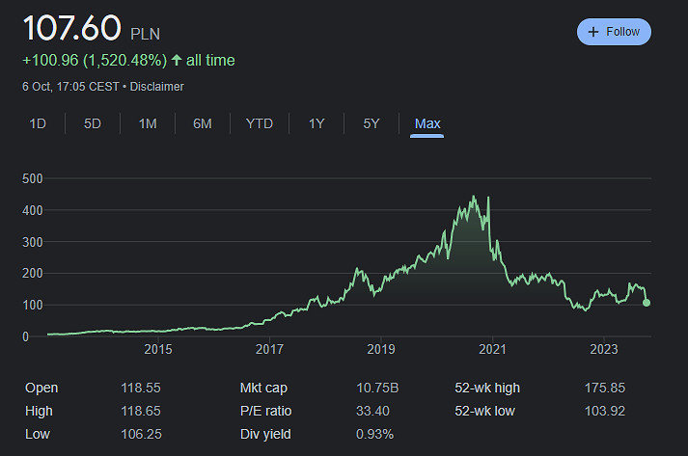This screenshot has height=456, width=688.
Task: Switch to the 1D time range
Action: tap(38, 123)
